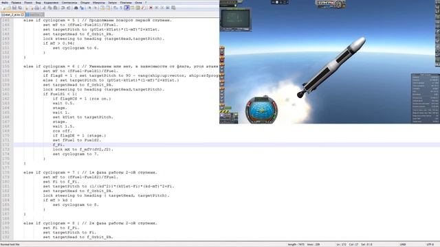Start macro recording with red icon
The height and width of the screenshot is (247, 440).
pyautogui.click(x=151, y=8)
